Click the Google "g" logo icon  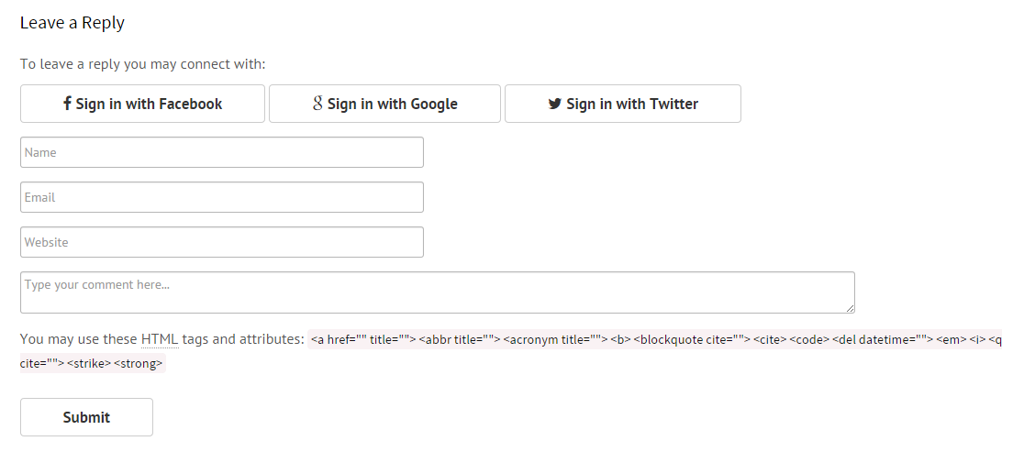point(318,103)
